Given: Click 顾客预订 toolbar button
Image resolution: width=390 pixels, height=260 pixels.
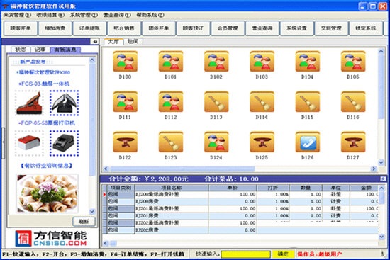Looking at the screenshot, I should pos(194,28).
